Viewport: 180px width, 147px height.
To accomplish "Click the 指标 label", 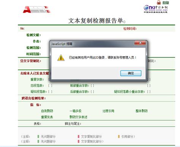I will [x=36, y=105].
